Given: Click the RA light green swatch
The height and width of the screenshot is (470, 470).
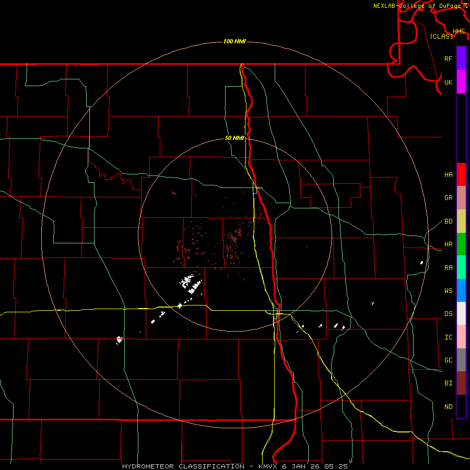Looking at the screenshot, I should tap(461, 267).
